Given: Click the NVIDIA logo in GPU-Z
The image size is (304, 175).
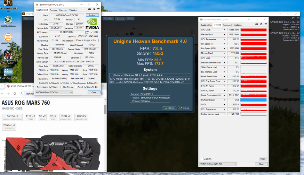Looking at the screenshot, I should (92, 24).
